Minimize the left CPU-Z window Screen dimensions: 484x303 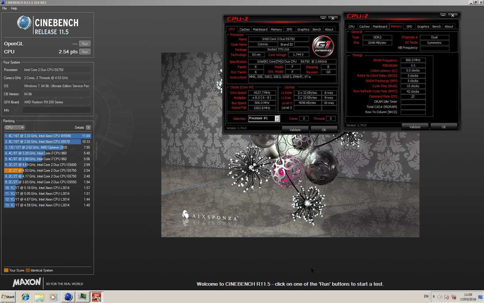[x=323, y=18]
